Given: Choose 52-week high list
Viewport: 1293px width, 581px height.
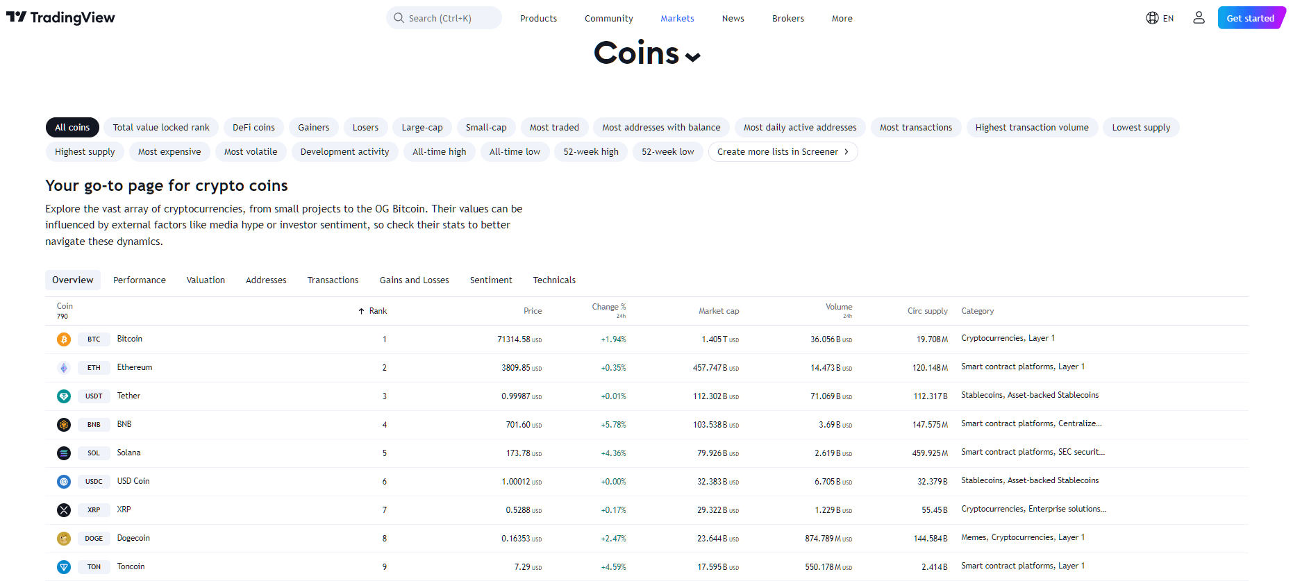Looking at the screenshot, I should tap(591, 152).
